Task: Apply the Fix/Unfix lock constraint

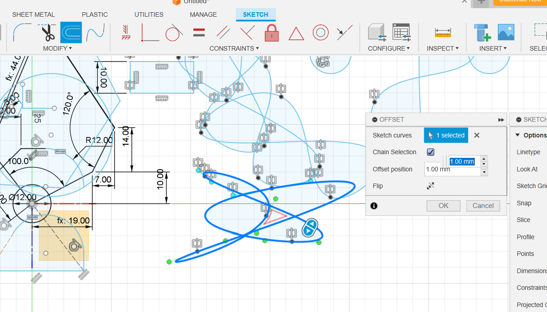Action: click(272, 33)
